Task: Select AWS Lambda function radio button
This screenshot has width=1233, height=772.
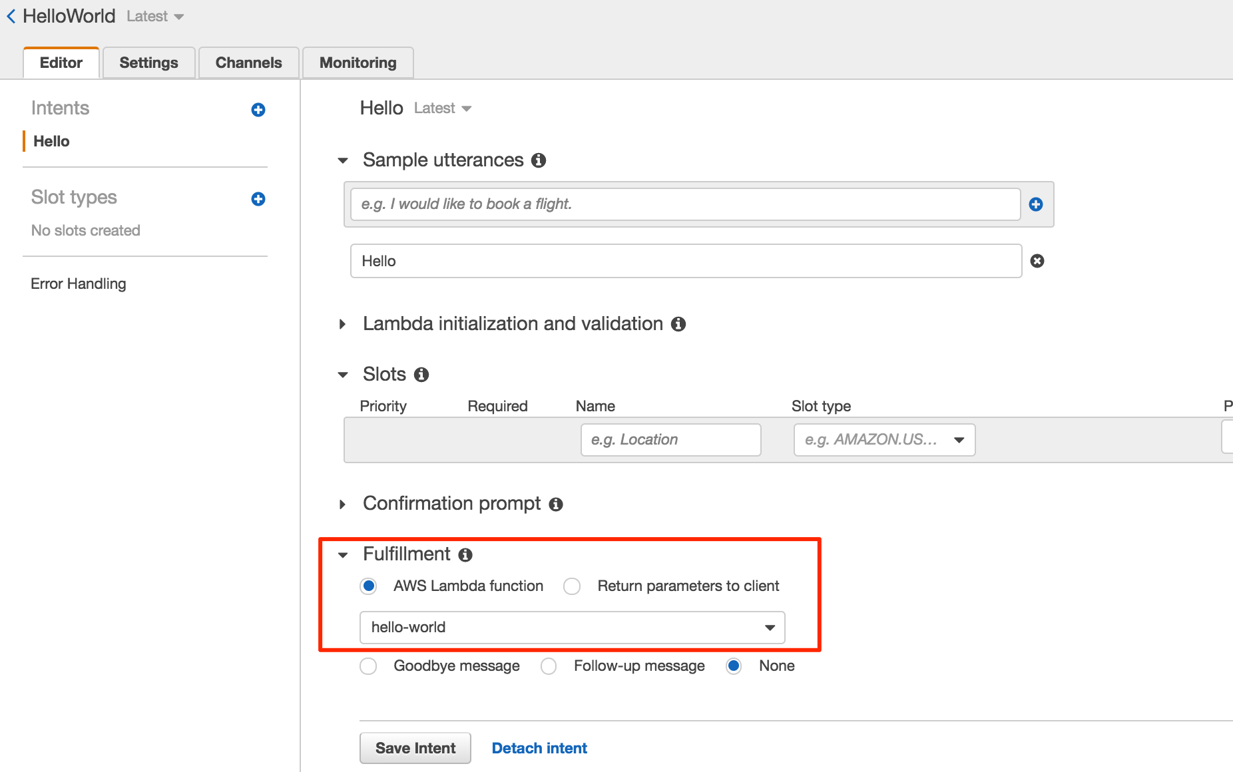Action: 368,586
